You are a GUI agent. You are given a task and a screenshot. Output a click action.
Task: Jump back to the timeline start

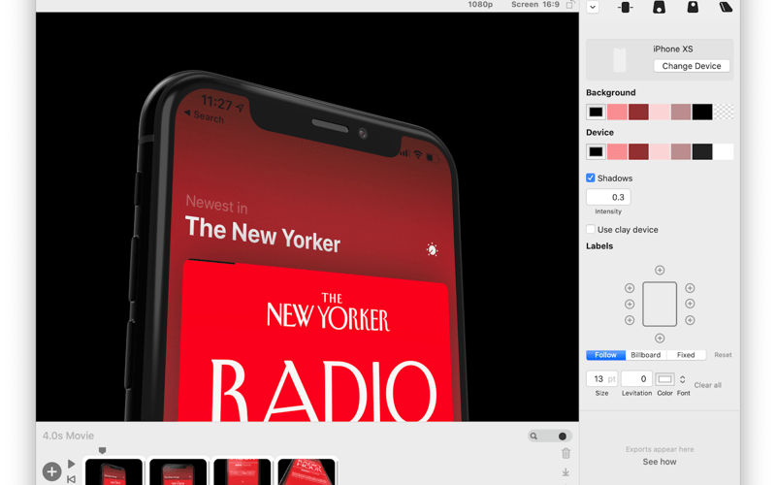point(71,479)
